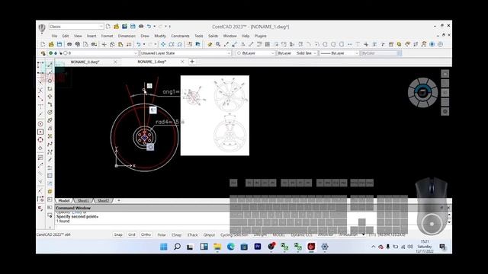Open Windows Search from the taskbar
The image size is (488, 274).
tap(177, 247)
